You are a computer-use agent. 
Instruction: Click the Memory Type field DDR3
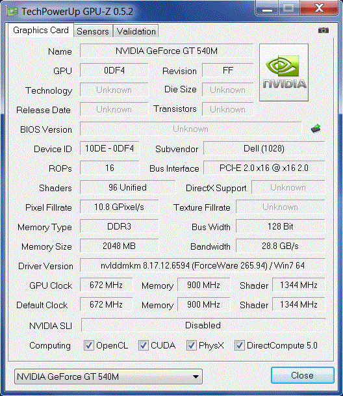[119, 226]
